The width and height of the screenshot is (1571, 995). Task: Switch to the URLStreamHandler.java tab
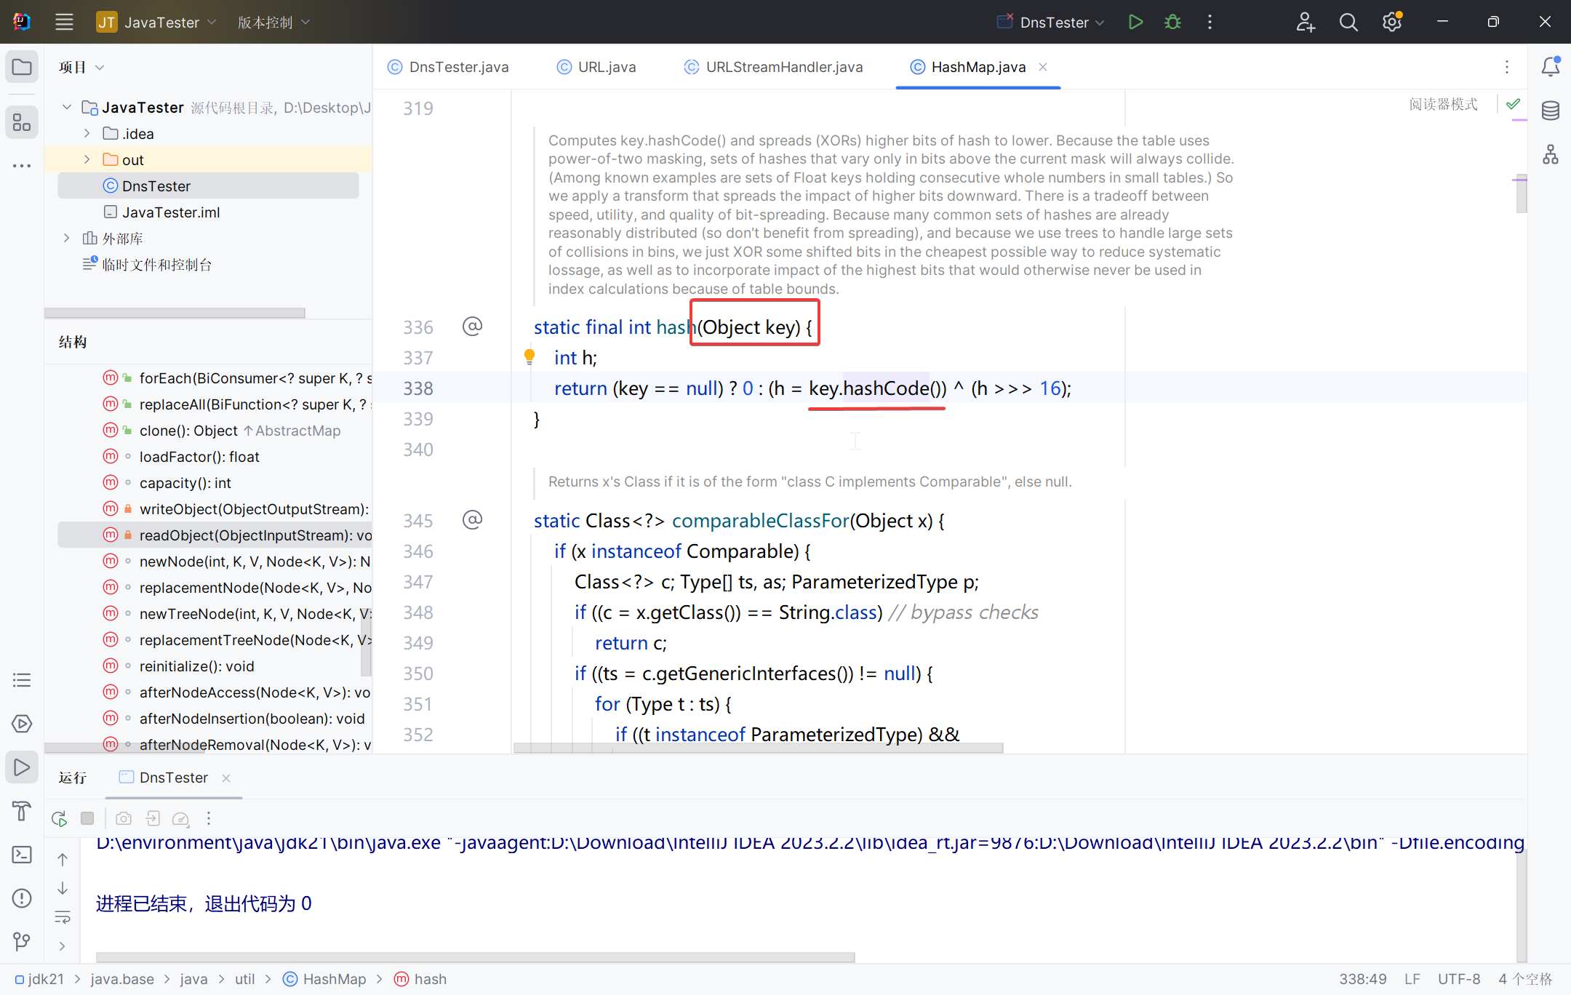[x=783, y=67]
